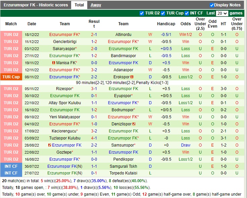247x198 pixels.
Task: Uncheck the TUR D2 league filter
Action: 142,13
